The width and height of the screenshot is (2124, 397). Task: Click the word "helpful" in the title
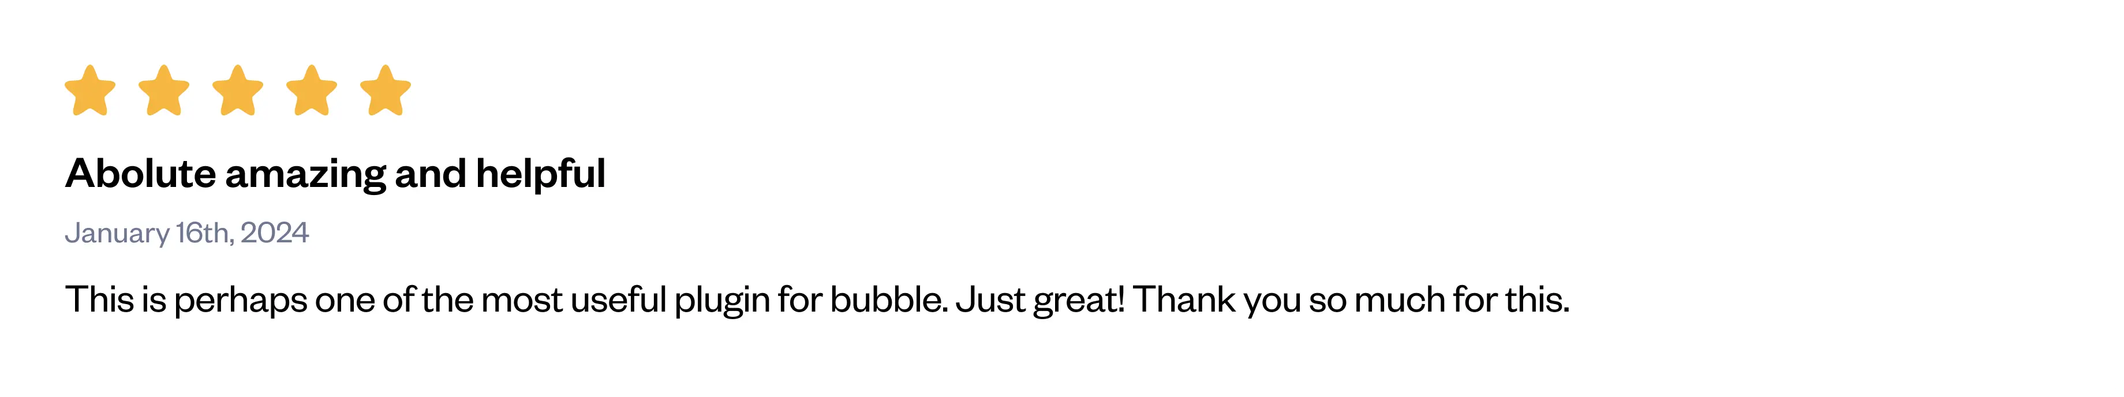pos(540,174)
